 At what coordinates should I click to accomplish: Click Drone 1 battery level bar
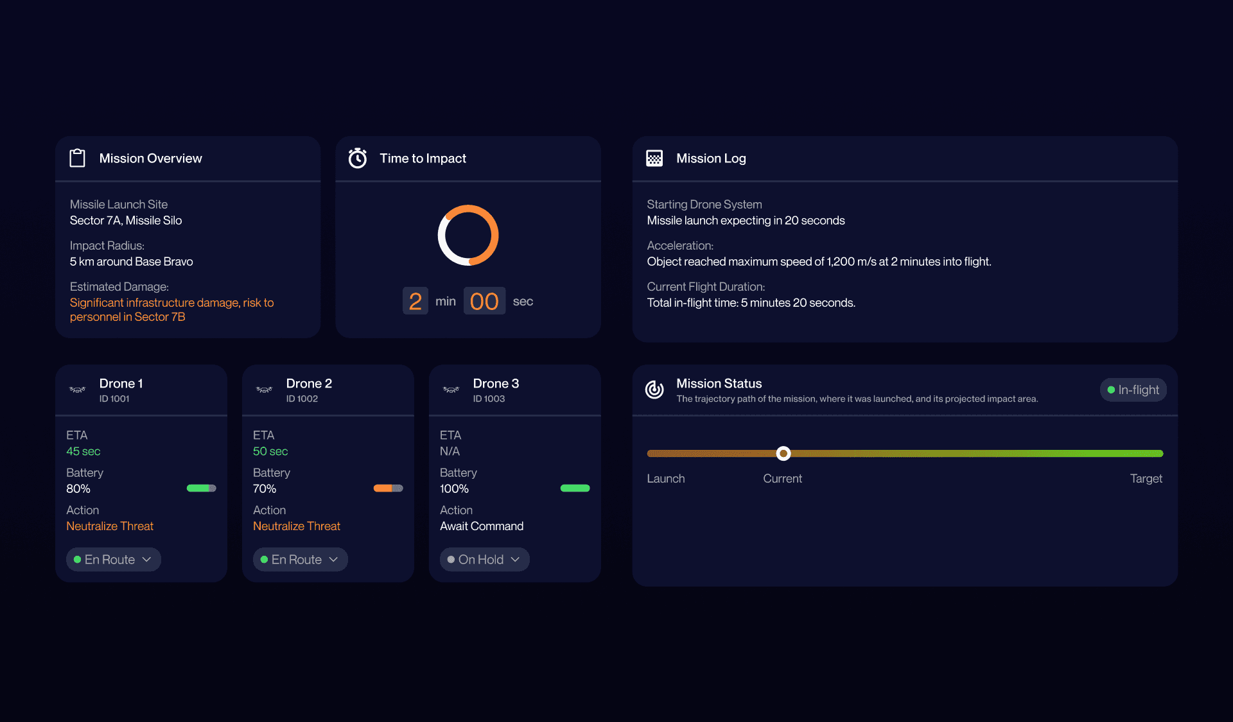tap(201, 488)
